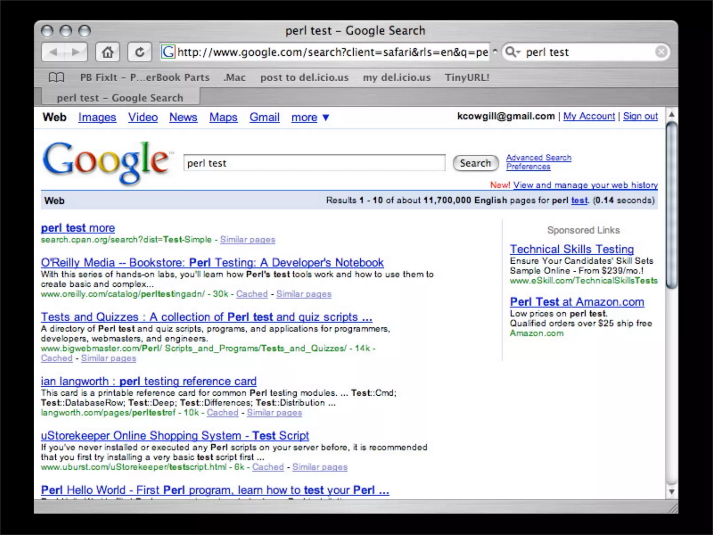The image size is (713, 535).
Task: Click the Forward navigation arrow
Action: pyautogui.click(x=76, y=52)
